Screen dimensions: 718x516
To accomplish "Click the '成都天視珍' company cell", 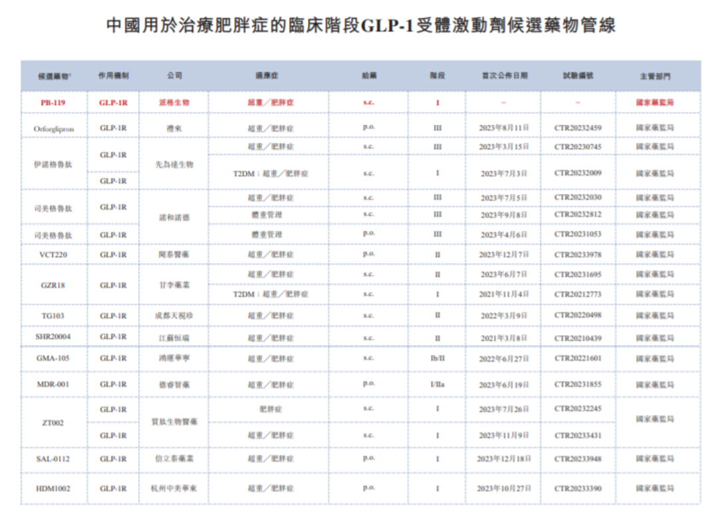I will (174, 316).
